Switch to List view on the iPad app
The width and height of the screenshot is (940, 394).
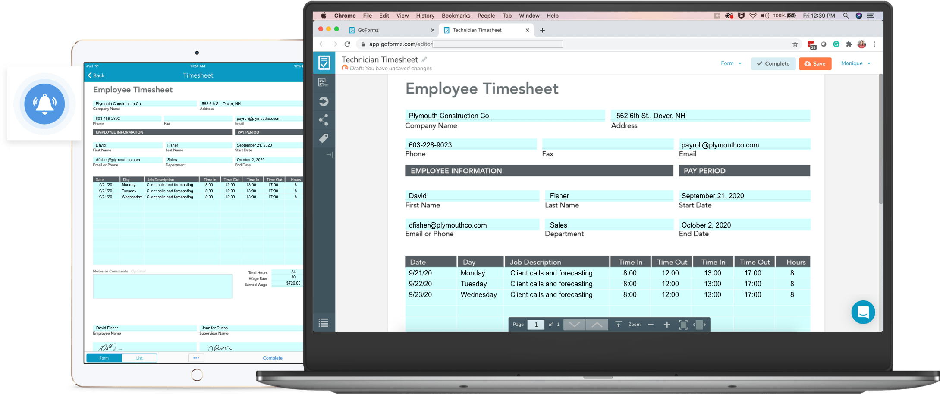click(139, 358)
